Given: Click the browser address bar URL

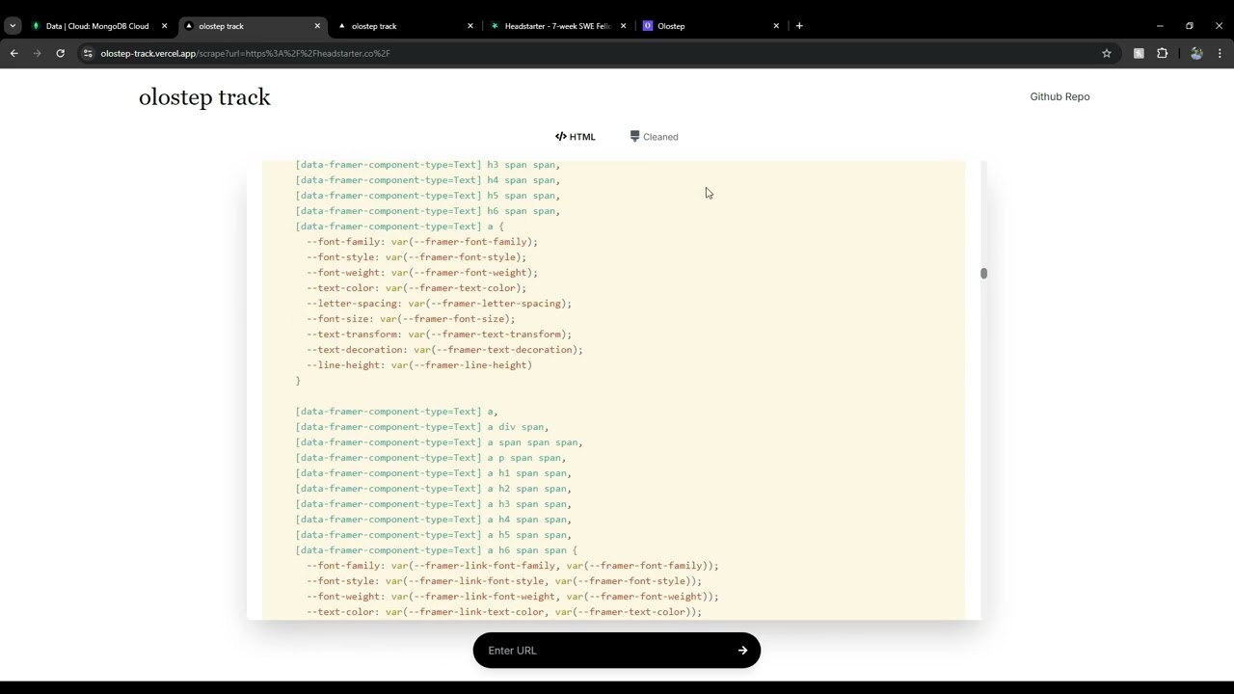Looking at the screenshot, I should 246,53.
